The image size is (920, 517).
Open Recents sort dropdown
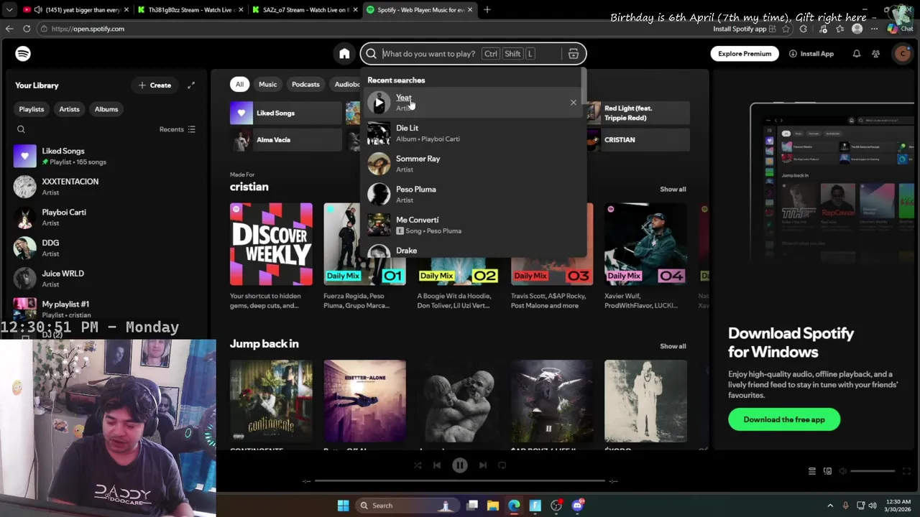(178, 129)
